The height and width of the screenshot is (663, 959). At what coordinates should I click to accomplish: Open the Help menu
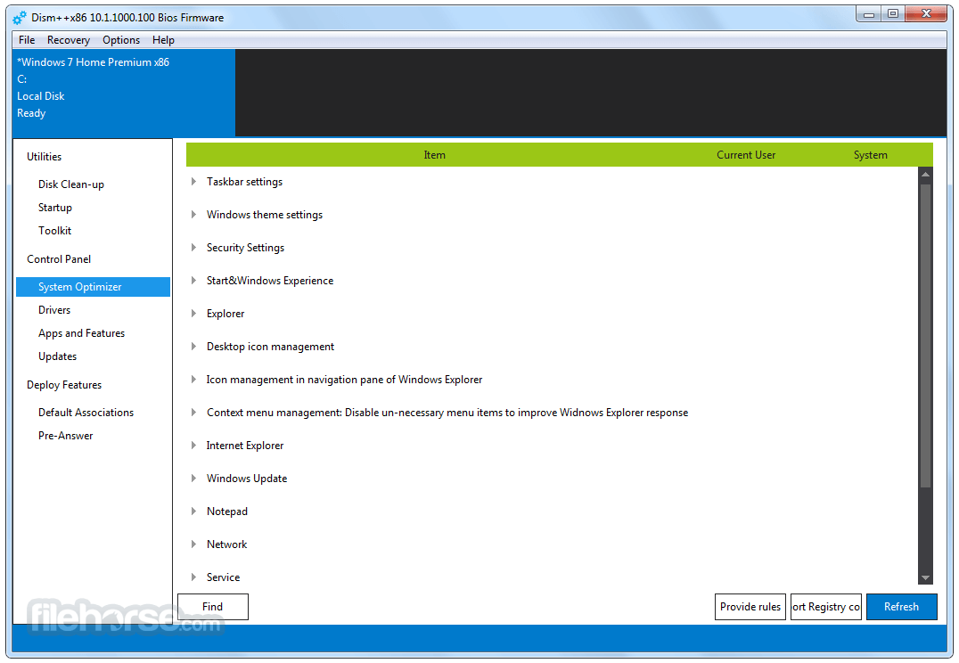coord(163,40)
